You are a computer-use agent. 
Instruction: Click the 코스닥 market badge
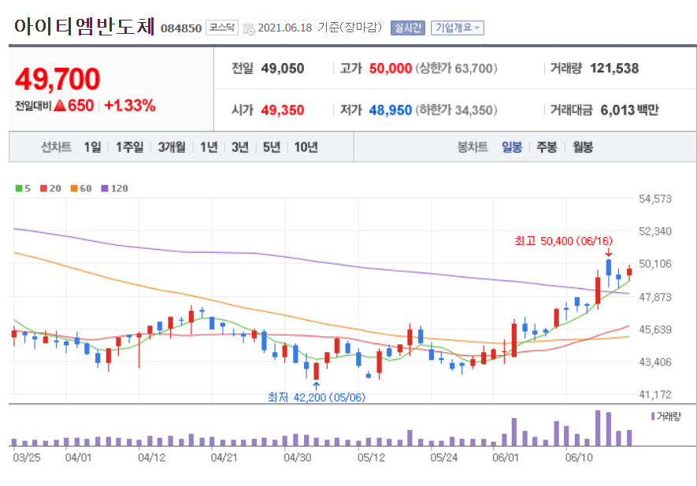pyautogui.click(x=222, y=28)
